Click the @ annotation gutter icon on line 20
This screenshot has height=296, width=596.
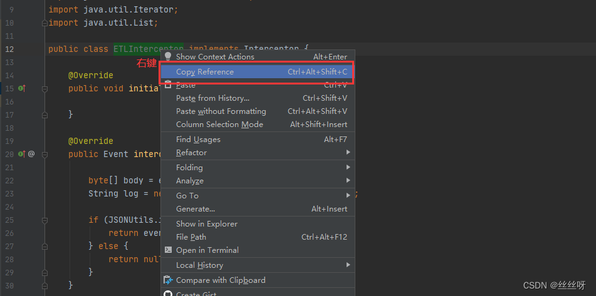[31, 154]
